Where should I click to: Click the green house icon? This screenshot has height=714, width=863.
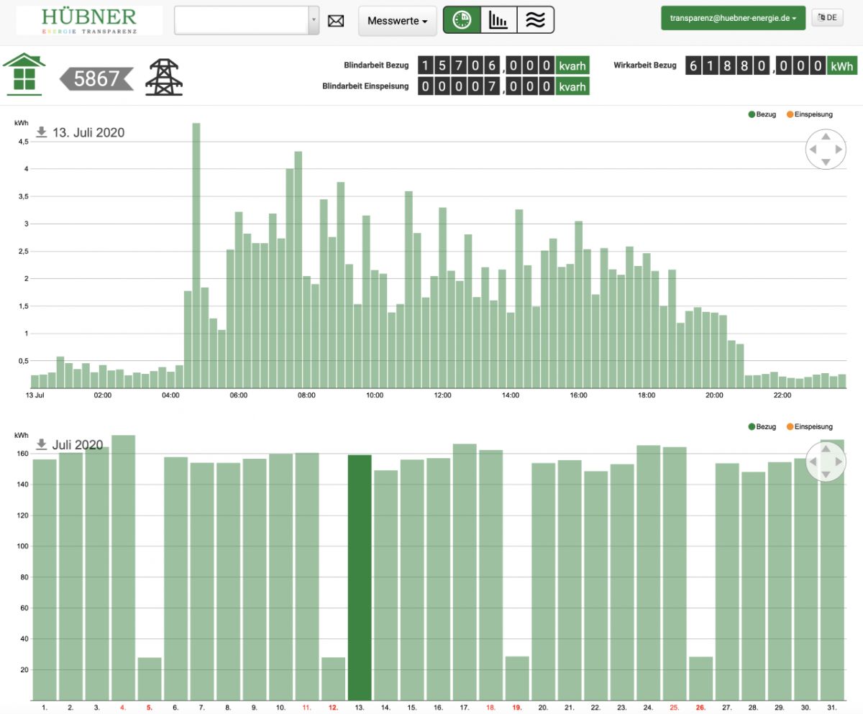pyautogui.click(x=24, y=74)
